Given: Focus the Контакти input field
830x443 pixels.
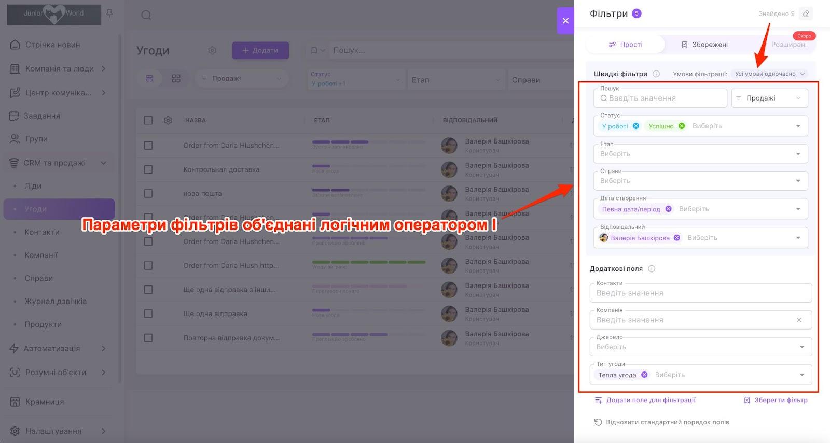Looking at the screenshot, I should (x=700, y=293).
